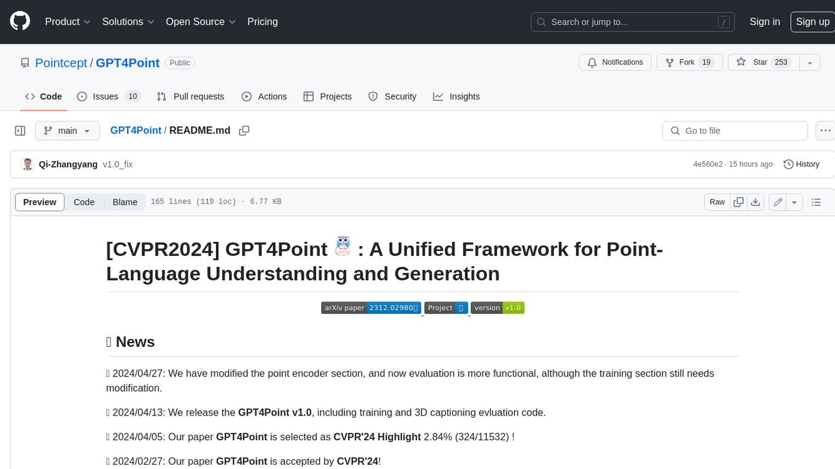Open the arXiv paper 2312.02980 badge
Viewport: 835px width, 469px height.
[x=371, y=308]
